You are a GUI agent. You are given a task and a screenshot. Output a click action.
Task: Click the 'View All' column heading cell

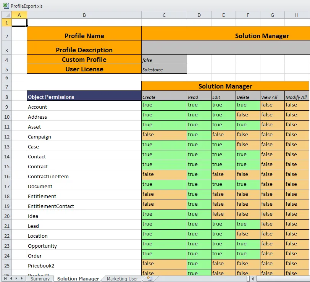[272, 96]
